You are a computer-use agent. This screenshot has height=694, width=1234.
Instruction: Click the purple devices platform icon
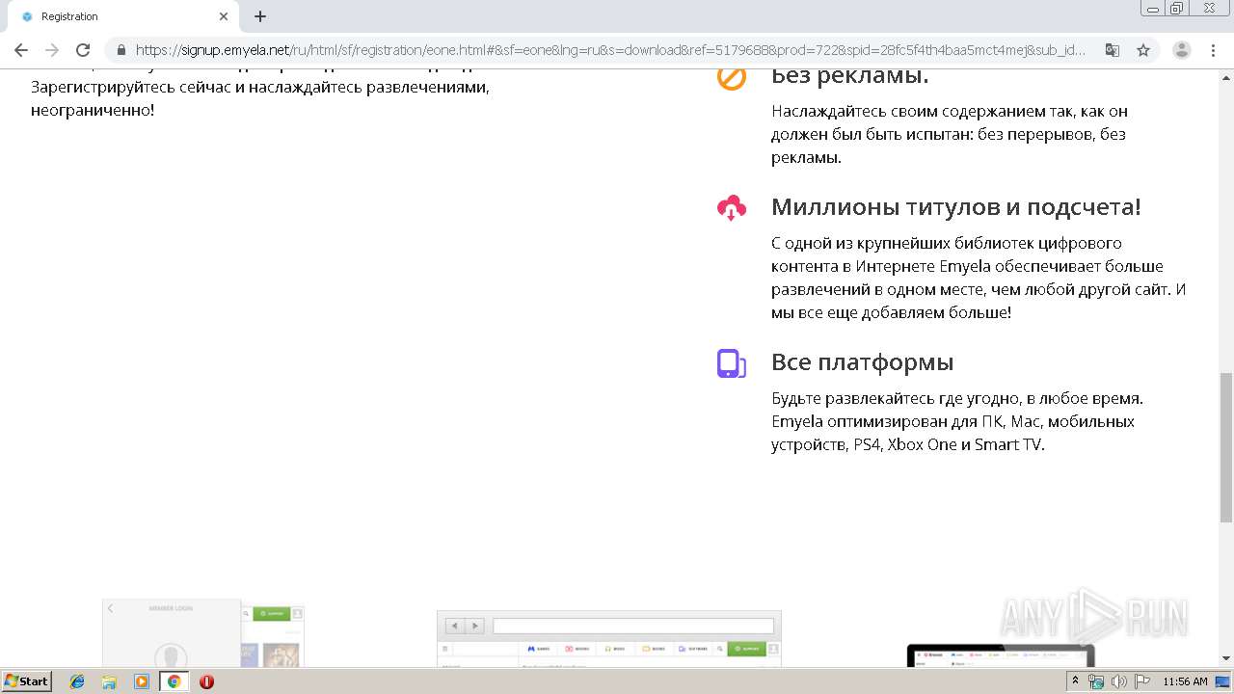[x=732, y=363]
